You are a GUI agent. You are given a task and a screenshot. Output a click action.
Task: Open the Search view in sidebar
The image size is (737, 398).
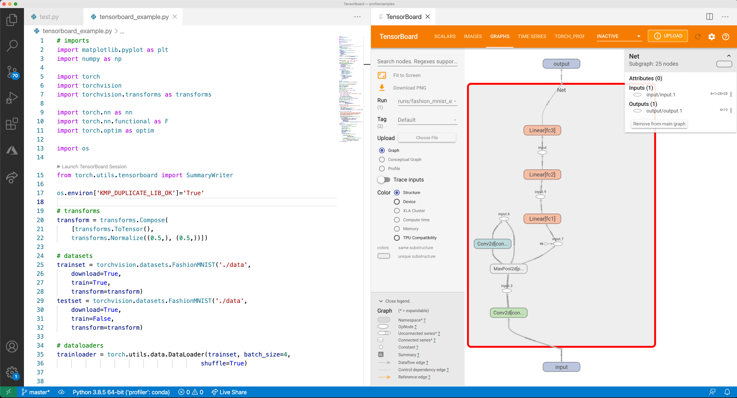click(12, 45)
